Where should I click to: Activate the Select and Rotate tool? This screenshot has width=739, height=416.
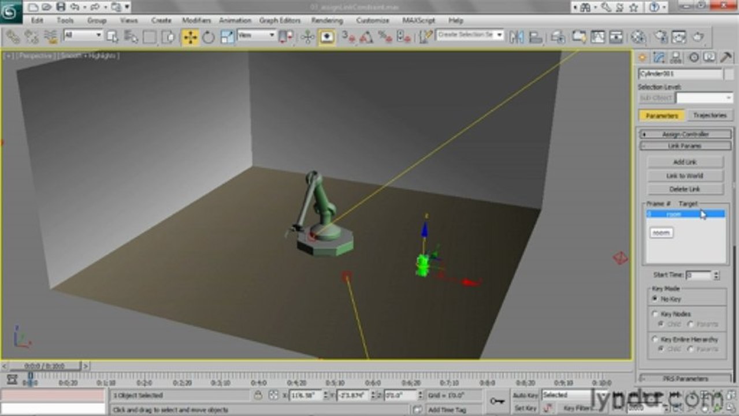click(208, 37)
